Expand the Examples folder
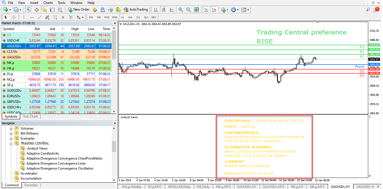The image size is (383, 189). pos(11,138)
